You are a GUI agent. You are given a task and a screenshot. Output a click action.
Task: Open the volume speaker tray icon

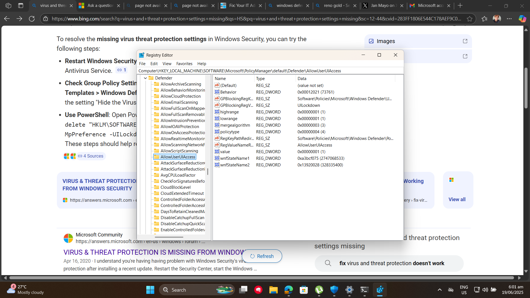485,290
